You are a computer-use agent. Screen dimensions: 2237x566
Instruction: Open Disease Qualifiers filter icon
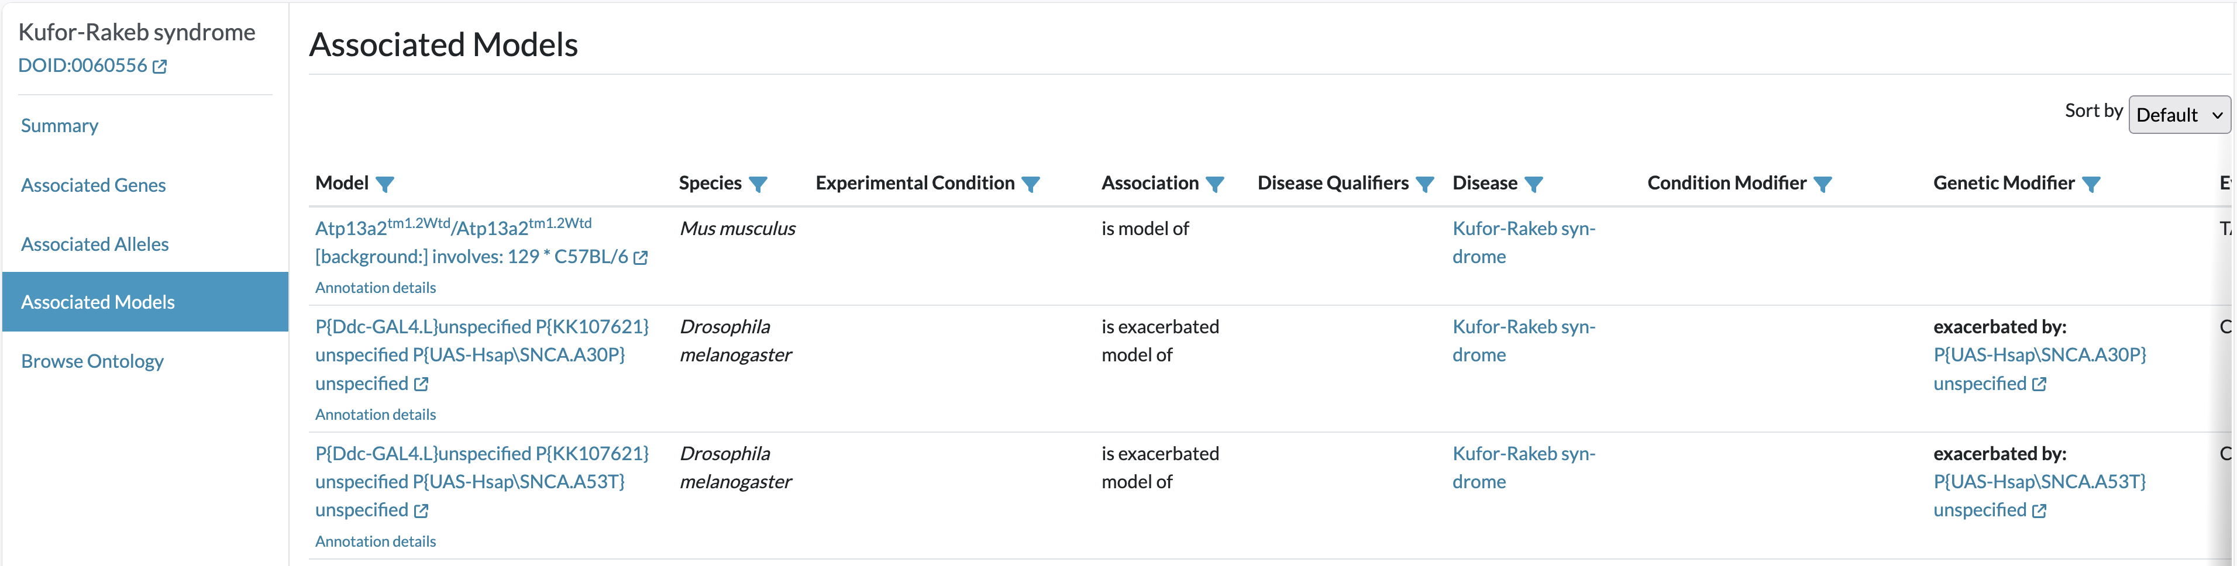(x=1425, y=184)
